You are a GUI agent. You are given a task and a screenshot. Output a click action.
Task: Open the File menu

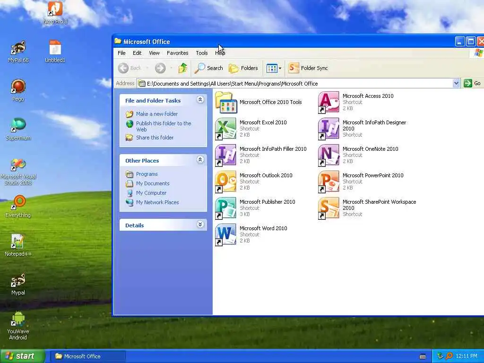(x=121, y=53)
